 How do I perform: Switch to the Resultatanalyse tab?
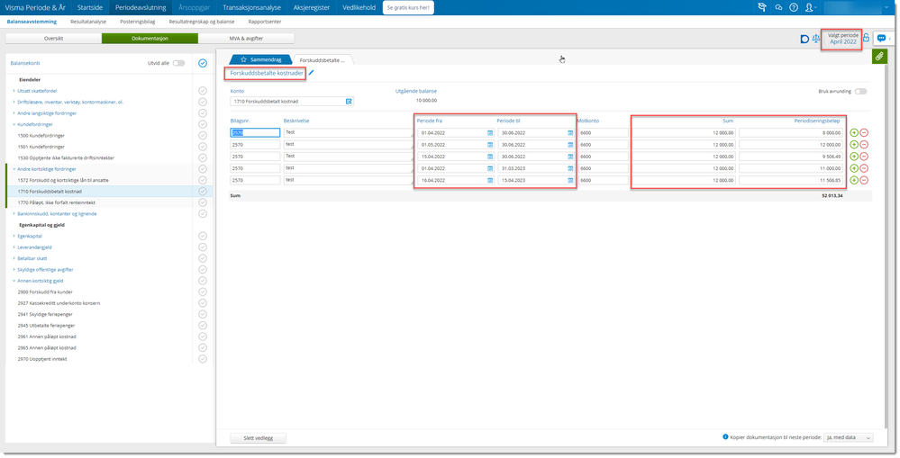(x=88, y=22)
